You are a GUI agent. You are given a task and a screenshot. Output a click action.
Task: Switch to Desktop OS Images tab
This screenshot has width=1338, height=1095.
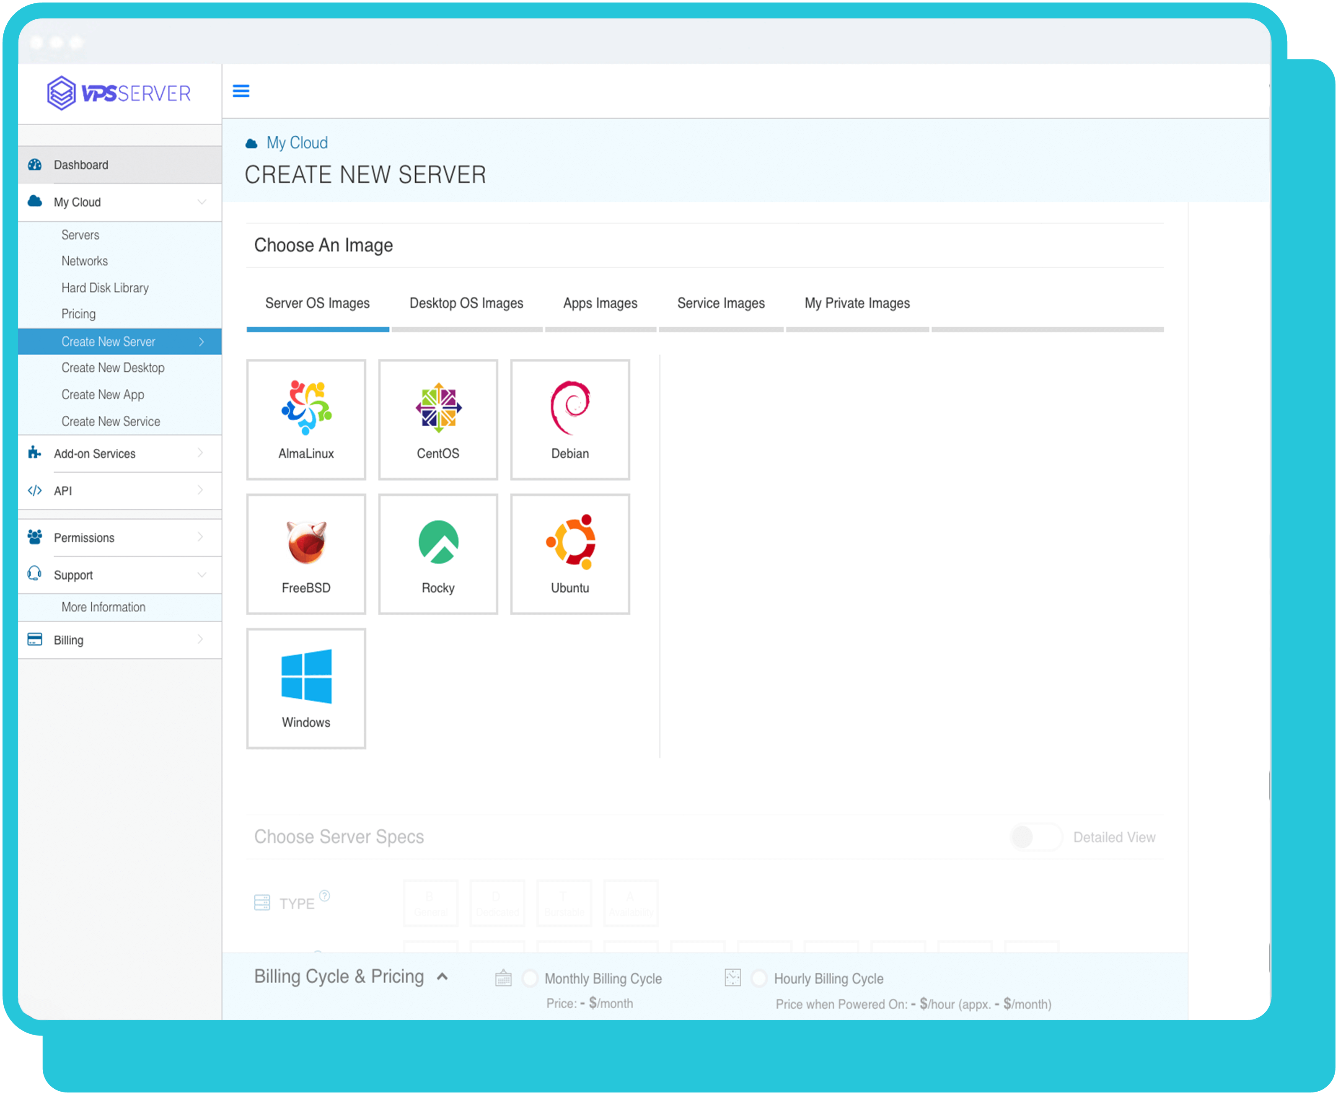coord(466,303)
